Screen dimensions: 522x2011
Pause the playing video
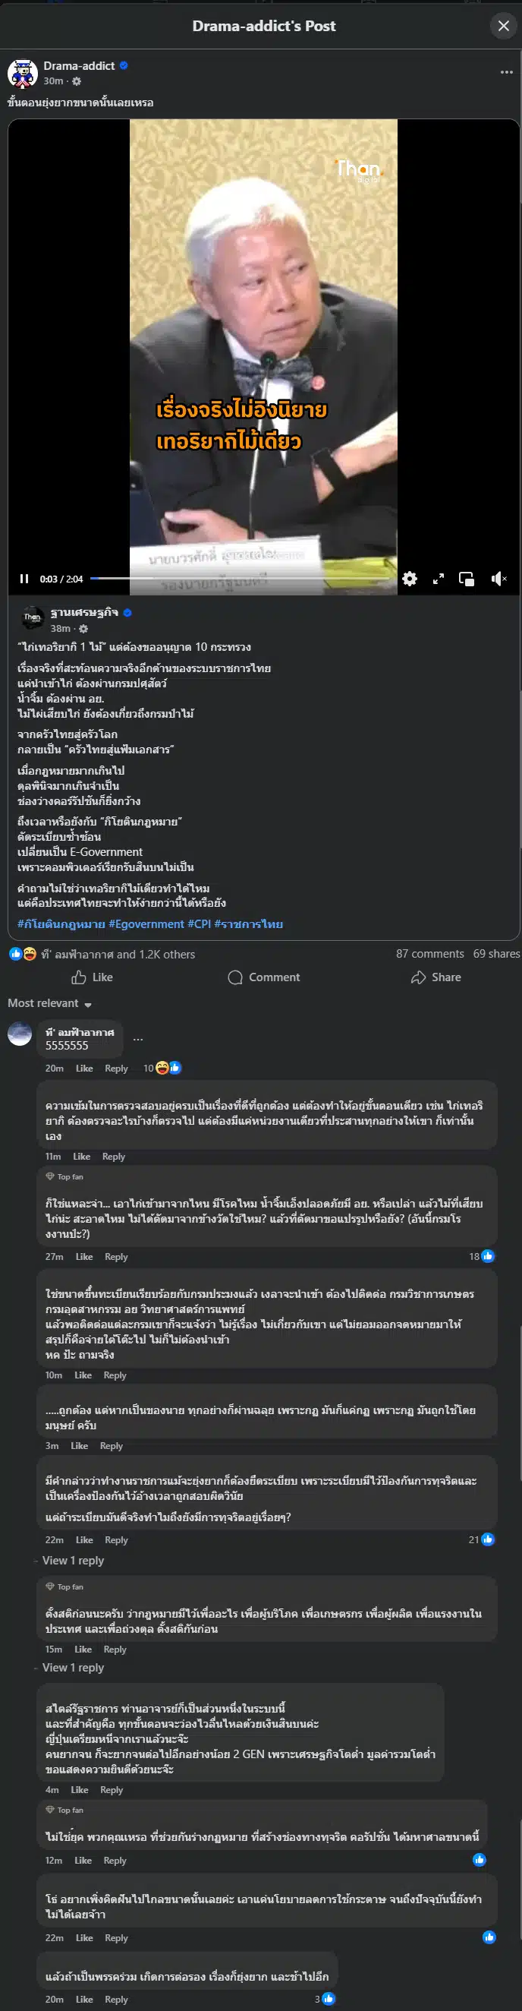[24, 579]
